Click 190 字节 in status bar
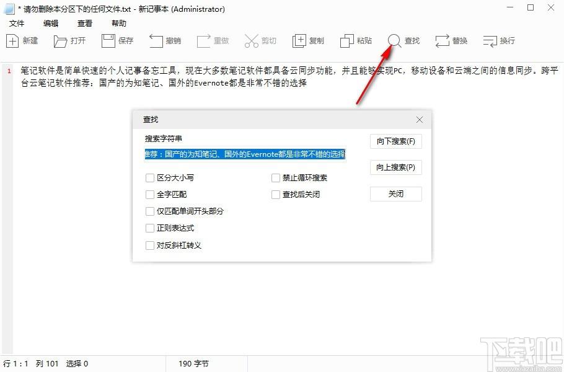 [193, 364]
